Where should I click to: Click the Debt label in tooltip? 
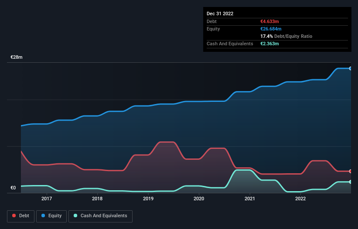[211, 21]
